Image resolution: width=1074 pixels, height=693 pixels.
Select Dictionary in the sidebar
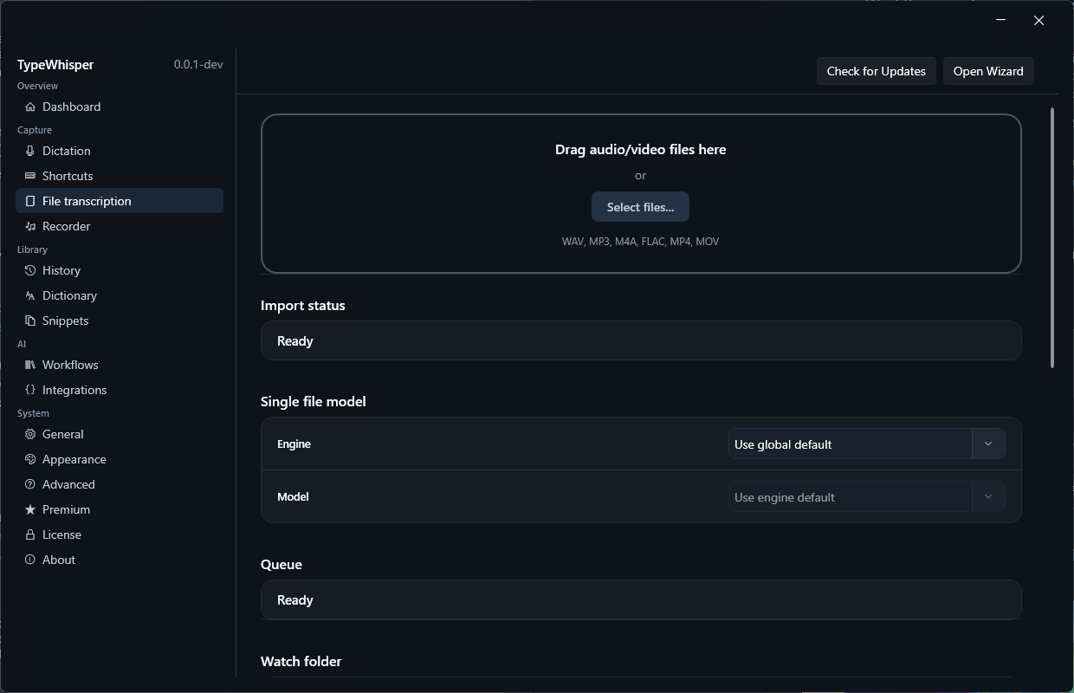(x=120, y=295)
